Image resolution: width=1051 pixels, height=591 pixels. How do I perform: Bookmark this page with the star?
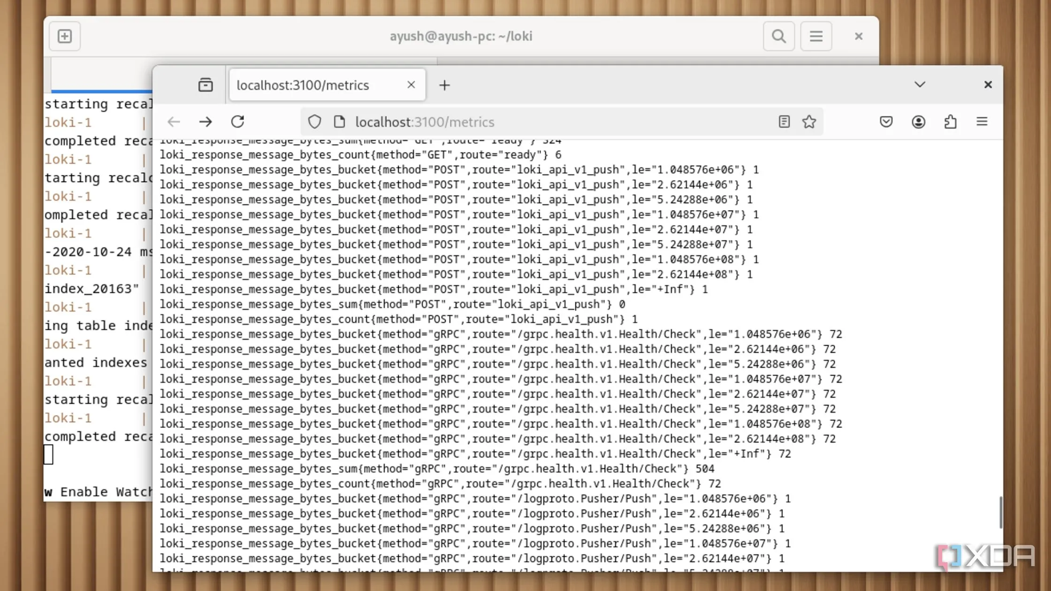pyautogui.click(x=809, y=122)
